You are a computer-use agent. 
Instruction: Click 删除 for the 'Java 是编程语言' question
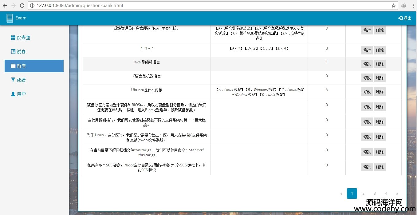(x=380, y=64)
